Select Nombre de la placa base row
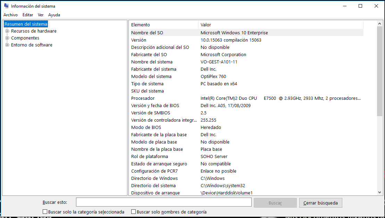The image size is (385, 218). click(x=247, y=149)
